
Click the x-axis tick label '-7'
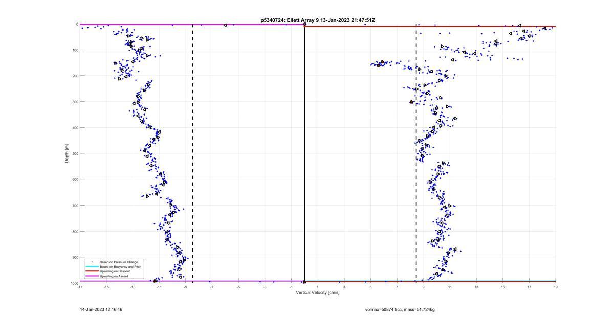(212, 287)
